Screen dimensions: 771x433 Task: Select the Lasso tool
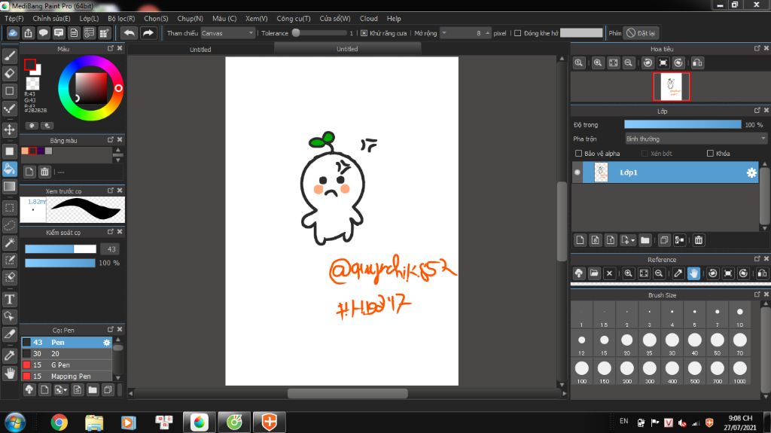click(x=9, y=225)
